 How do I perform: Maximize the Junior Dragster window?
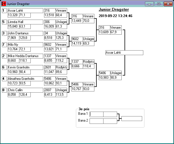coord(159,4)
